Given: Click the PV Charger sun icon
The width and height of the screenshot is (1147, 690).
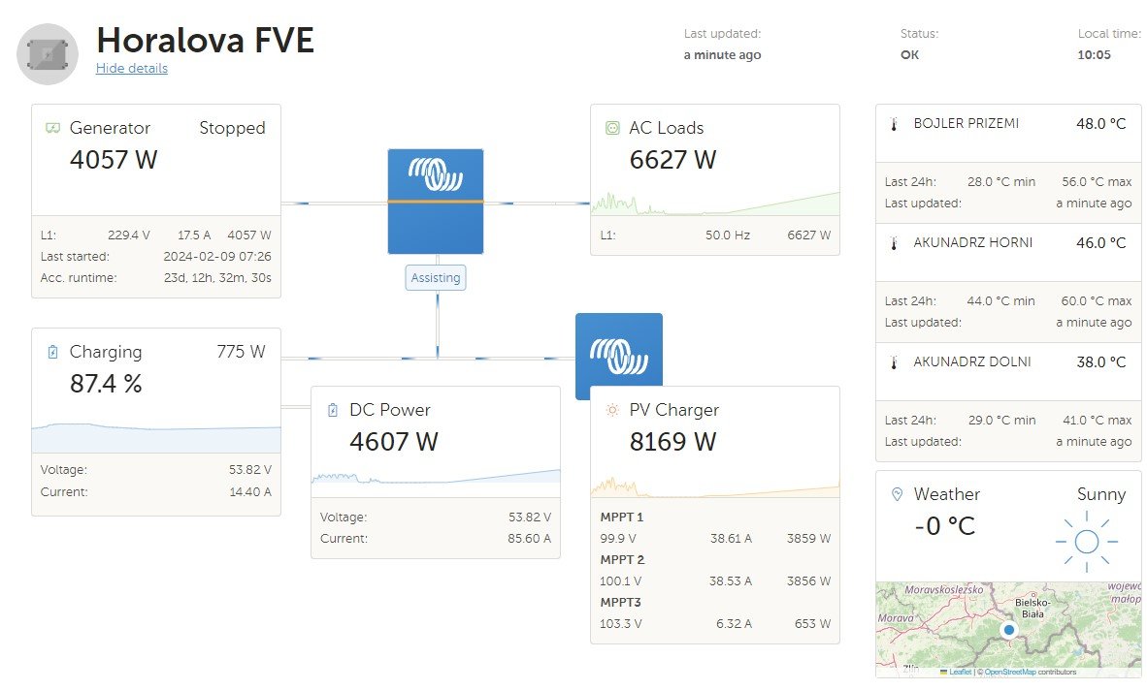Looking at the screenshot, I should click(x=612, y=410).
